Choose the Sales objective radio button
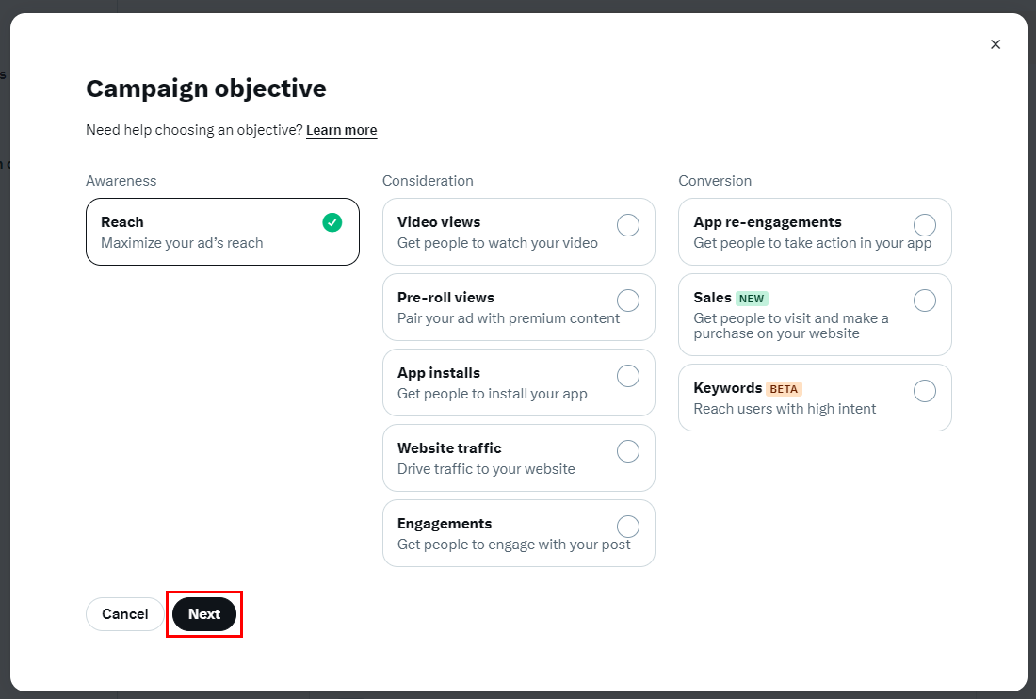Screen dimensions: 1036x699 tap(925, 301)
